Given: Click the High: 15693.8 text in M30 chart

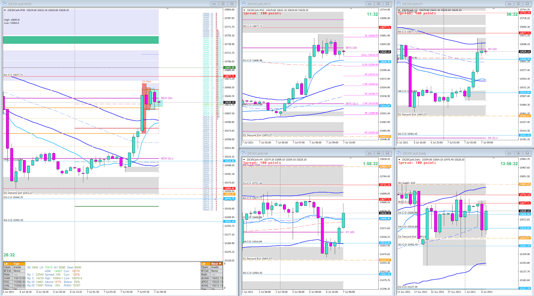Looking at the screenshot, I should click(x=12, y=20).
